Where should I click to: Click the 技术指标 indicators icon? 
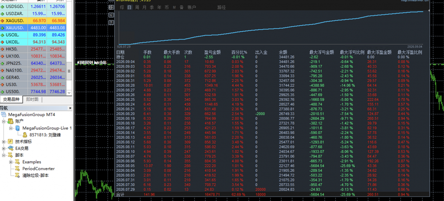10,142
